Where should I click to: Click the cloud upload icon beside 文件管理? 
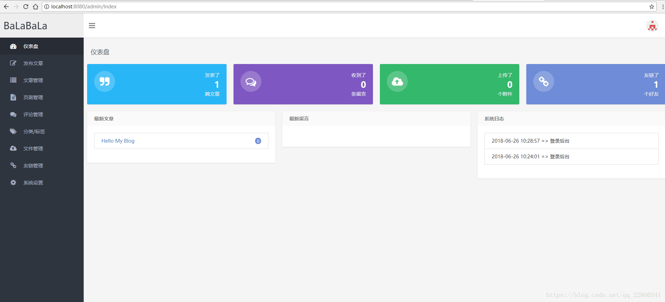coord(13,148)
